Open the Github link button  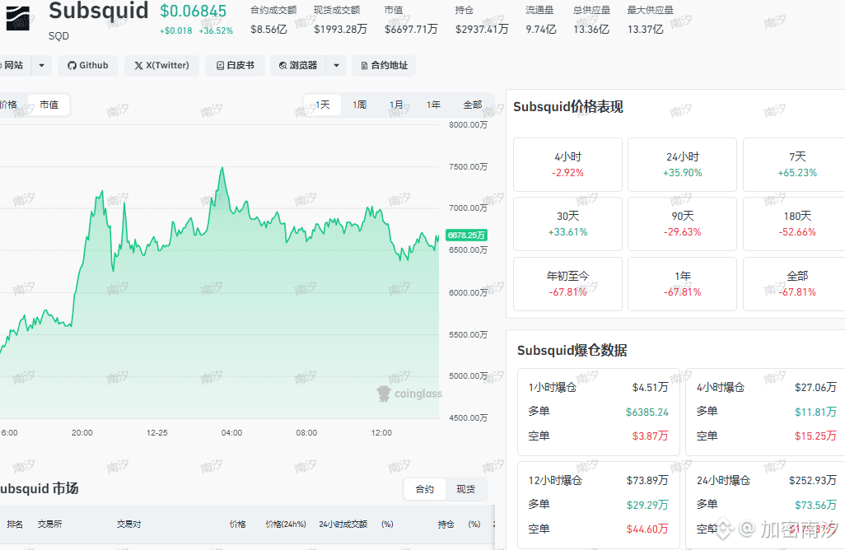click(x=88, y=66)
